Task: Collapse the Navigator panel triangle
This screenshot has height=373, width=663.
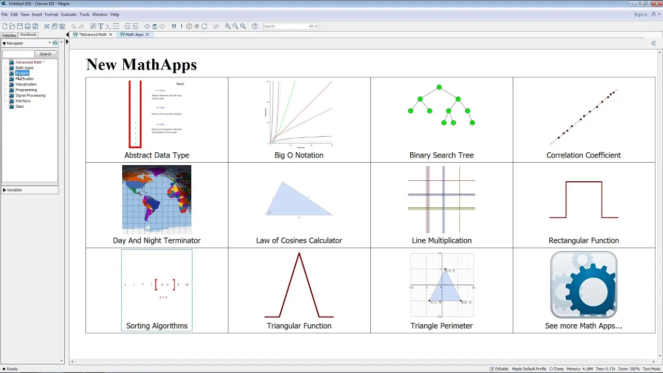Action: pyautogui.click(x=4, y=44)
